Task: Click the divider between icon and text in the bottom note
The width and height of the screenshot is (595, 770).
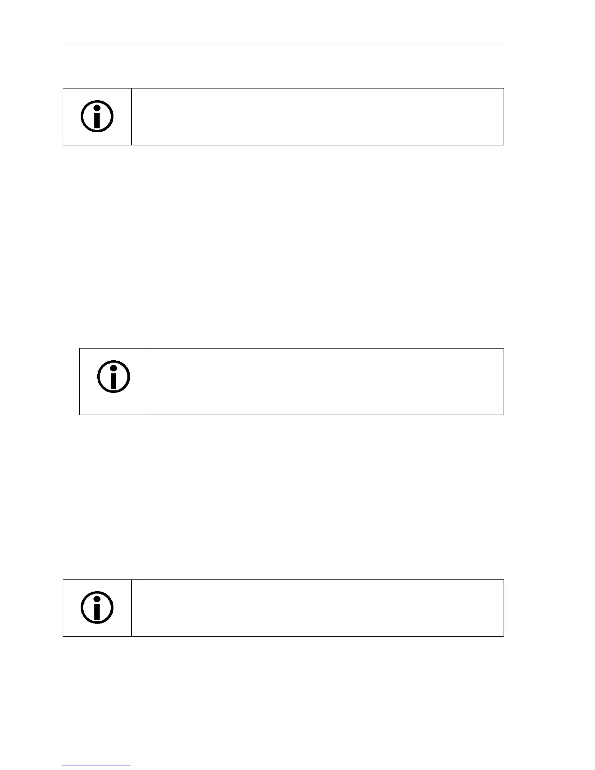Action: [132, 608]
